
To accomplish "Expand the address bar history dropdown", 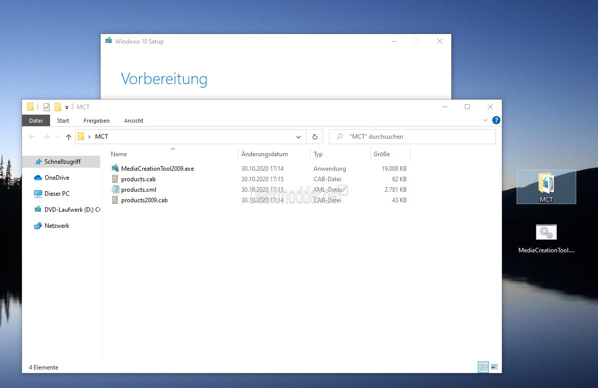I will tap(298, 137).
